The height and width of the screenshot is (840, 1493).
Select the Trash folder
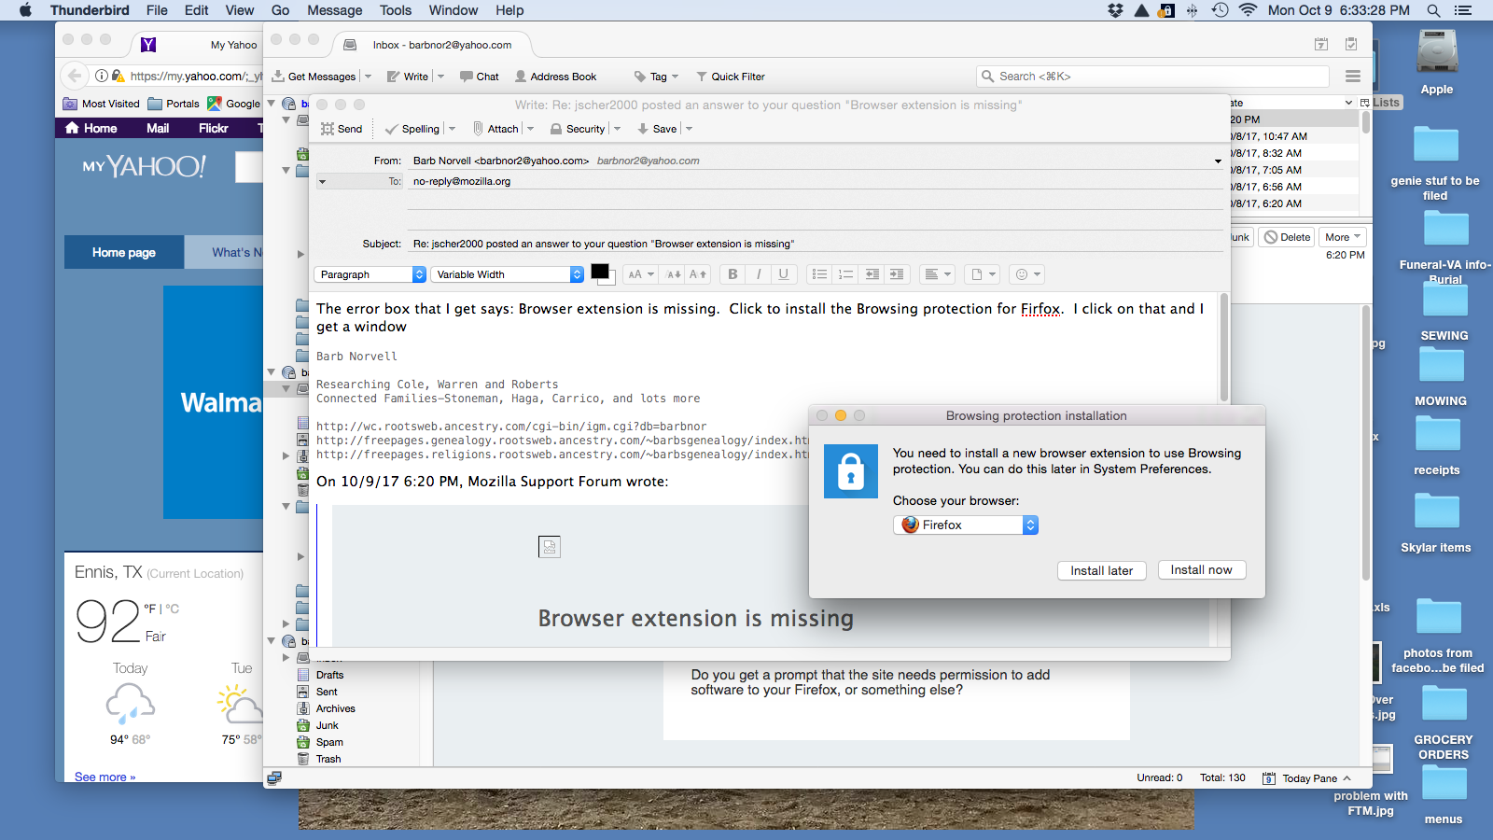[x=328, y=759]
